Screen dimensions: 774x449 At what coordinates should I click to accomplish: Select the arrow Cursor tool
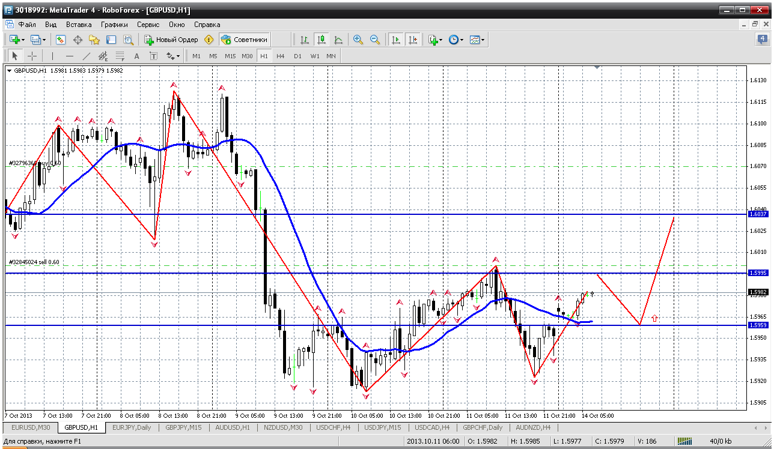tap(15, 56)
